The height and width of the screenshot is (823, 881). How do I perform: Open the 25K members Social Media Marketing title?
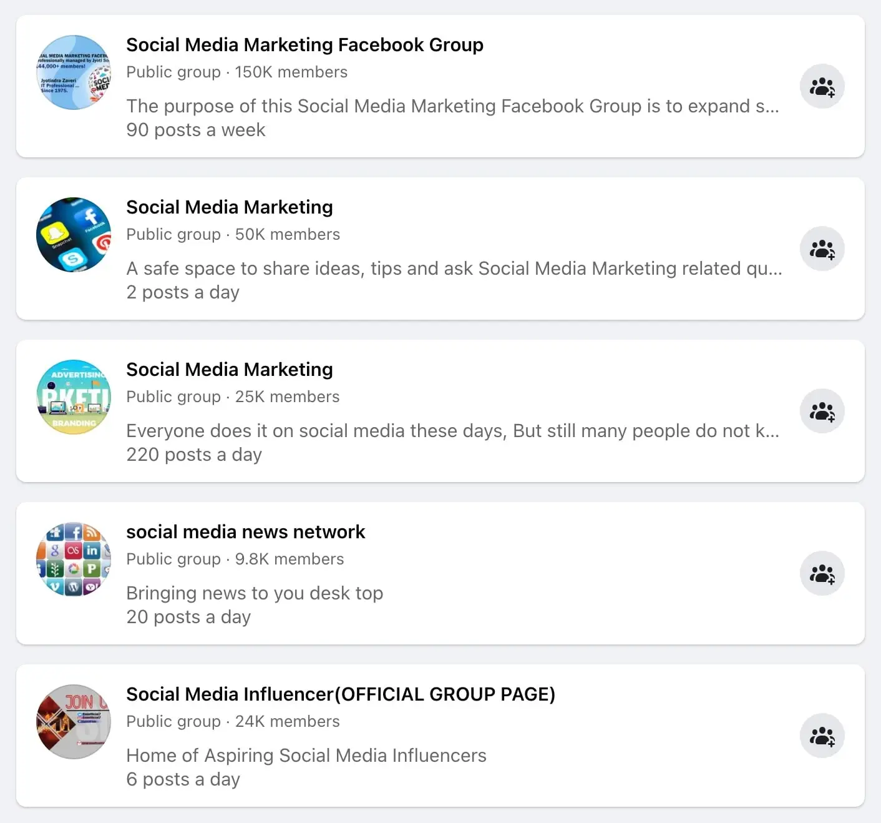pyautogui.click(x=229, y=370)
